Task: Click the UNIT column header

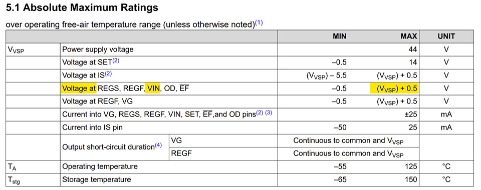Action: point(446,36)
